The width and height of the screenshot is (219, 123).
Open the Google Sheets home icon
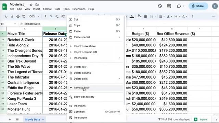[4, 6]
